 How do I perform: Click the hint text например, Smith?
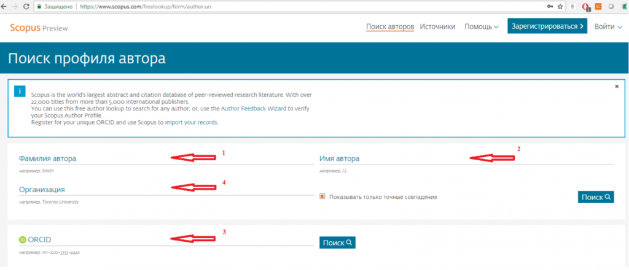pos(36,171)
